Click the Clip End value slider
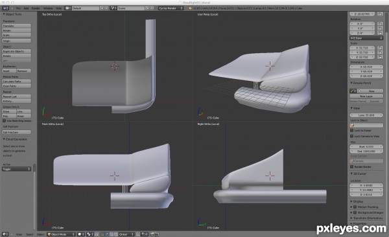 point(366,152)
